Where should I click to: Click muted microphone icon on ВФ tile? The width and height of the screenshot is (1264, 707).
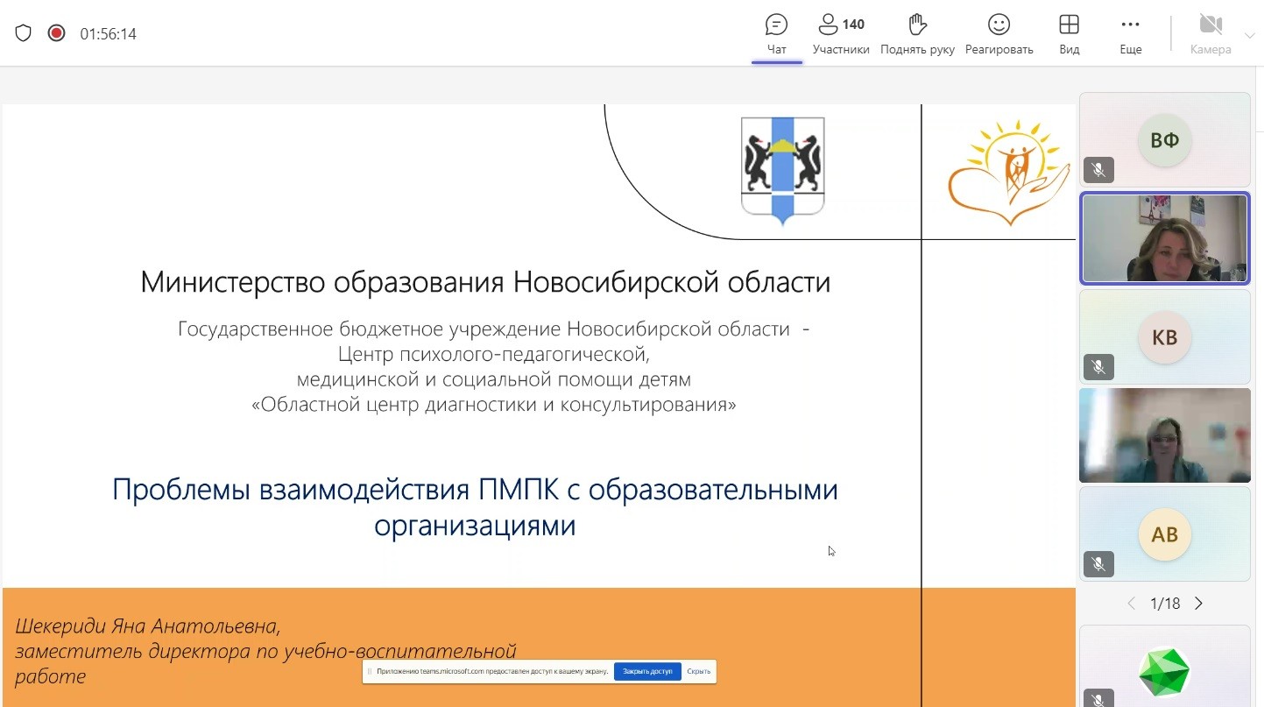tap(1098, 170)
